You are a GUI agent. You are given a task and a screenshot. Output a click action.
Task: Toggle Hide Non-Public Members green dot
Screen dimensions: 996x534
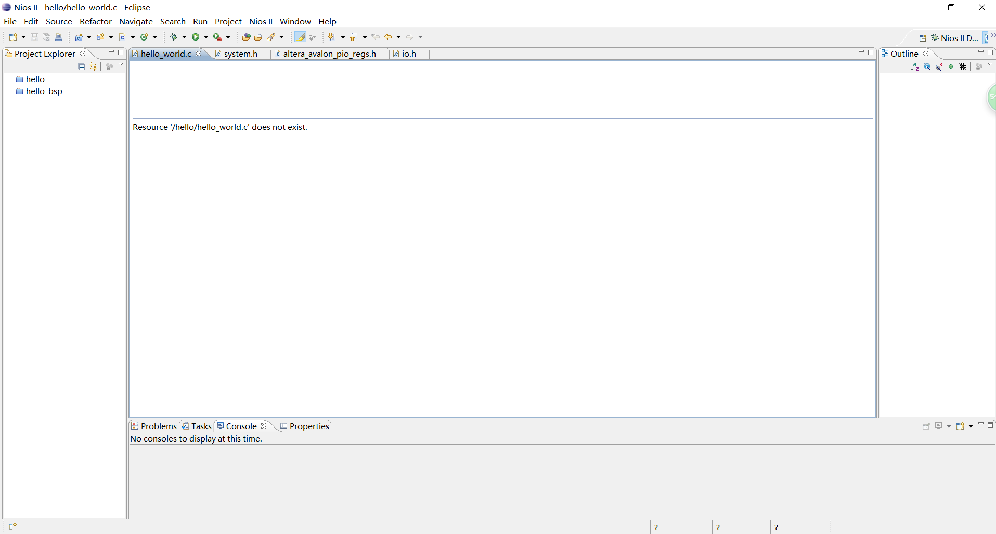coord(951,66)
